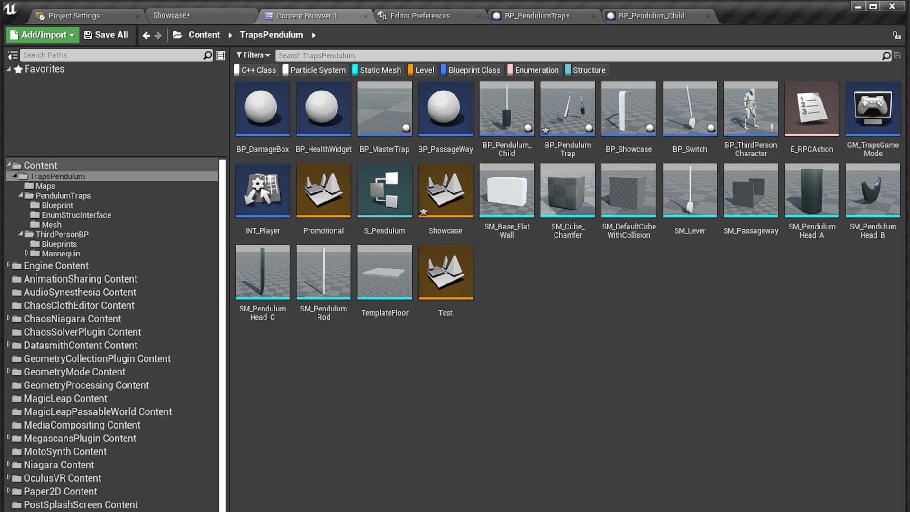Expand the Engine Content folder
Screen dimensions: 910x512
coord(8,265)
